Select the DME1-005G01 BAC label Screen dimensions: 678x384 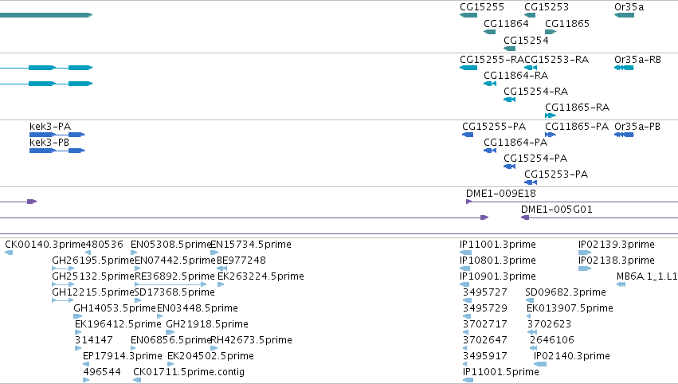[x=556, y=210]
